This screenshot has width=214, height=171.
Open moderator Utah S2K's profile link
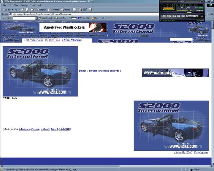(65, 129)
